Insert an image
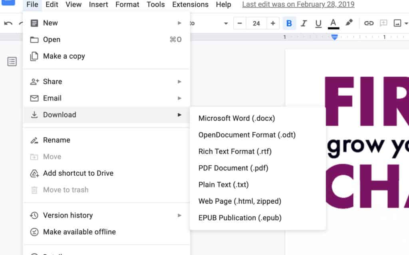The image size is (409, 255). click(397, 23)
